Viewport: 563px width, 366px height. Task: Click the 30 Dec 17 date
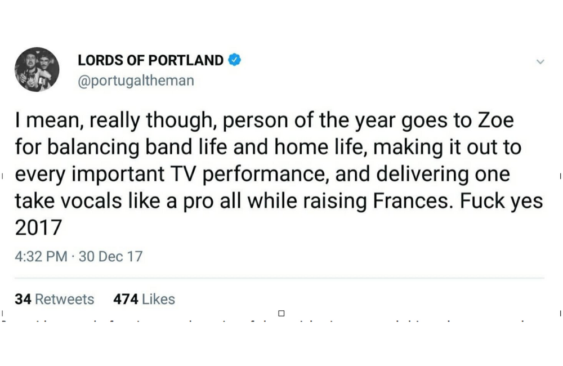pos(110,256)
